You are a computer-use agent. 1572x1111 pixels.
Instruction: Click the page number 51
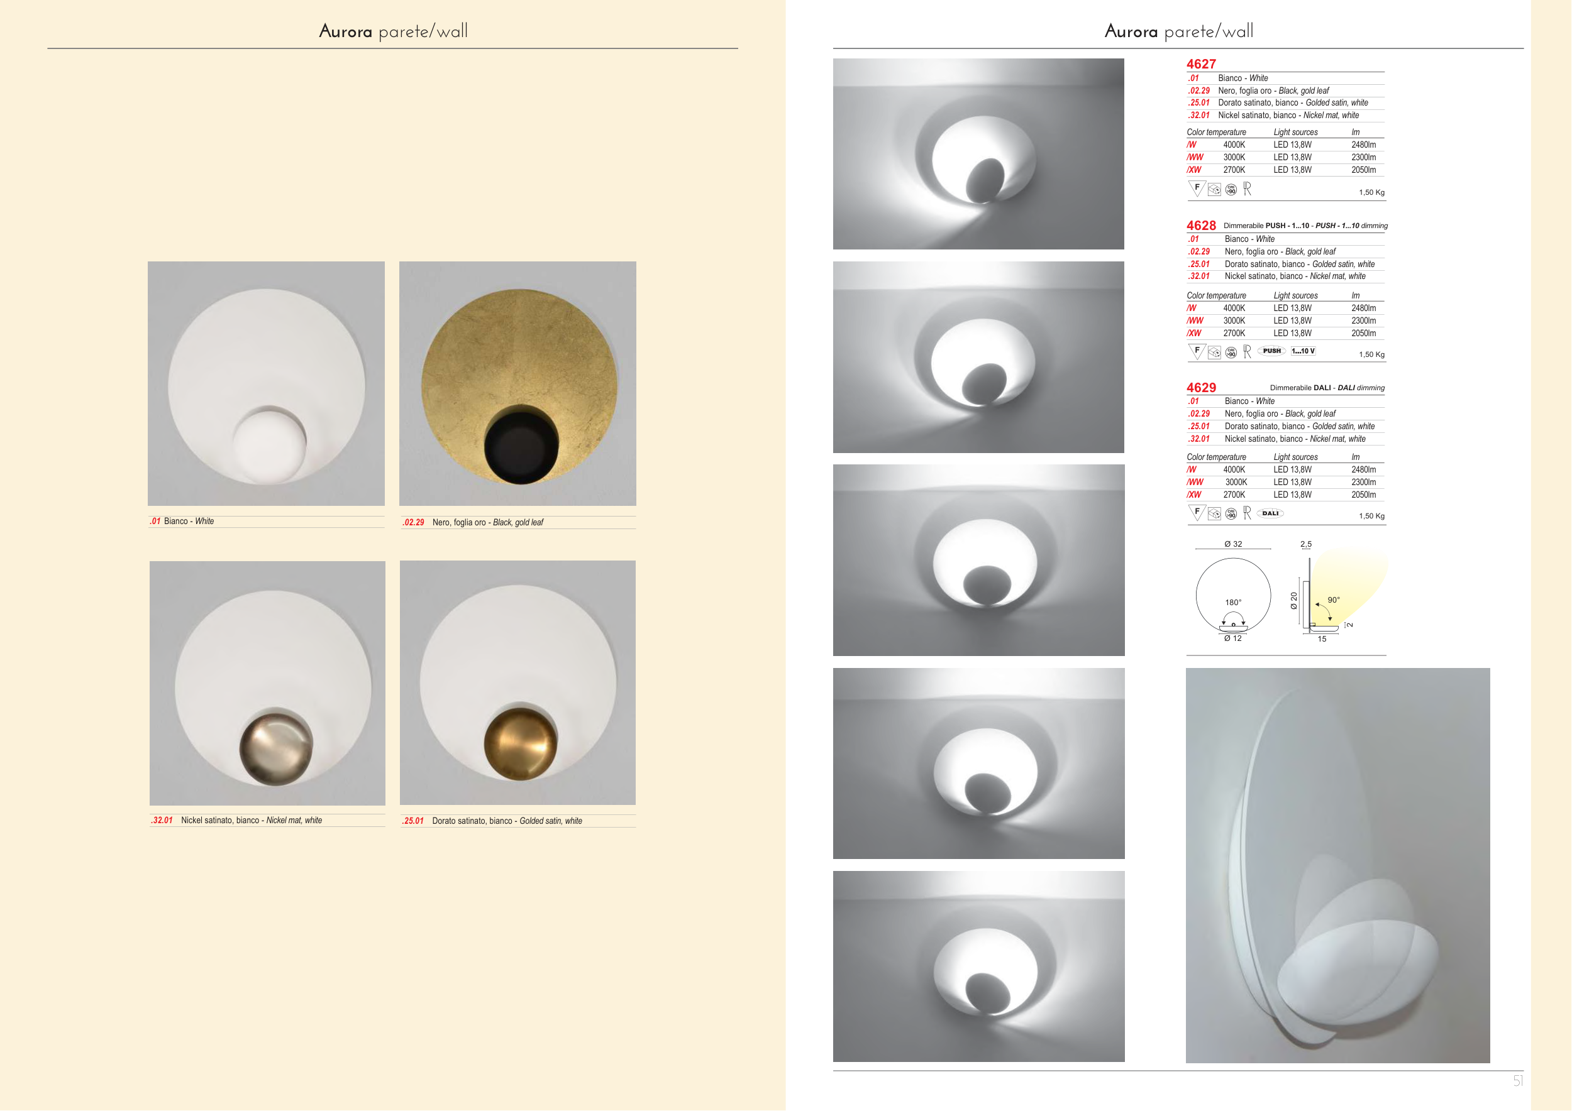pyautogui.click(x=1518, y=1081)
